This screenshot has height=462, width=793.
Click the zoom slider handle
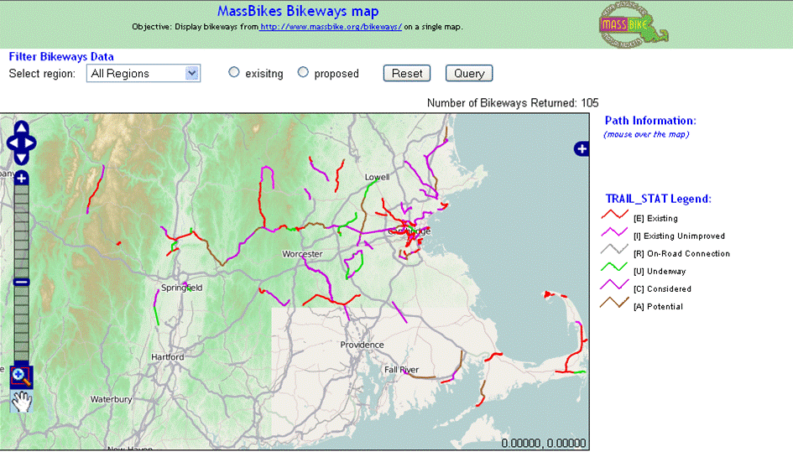pyautogui.click(x=21, y=282)
